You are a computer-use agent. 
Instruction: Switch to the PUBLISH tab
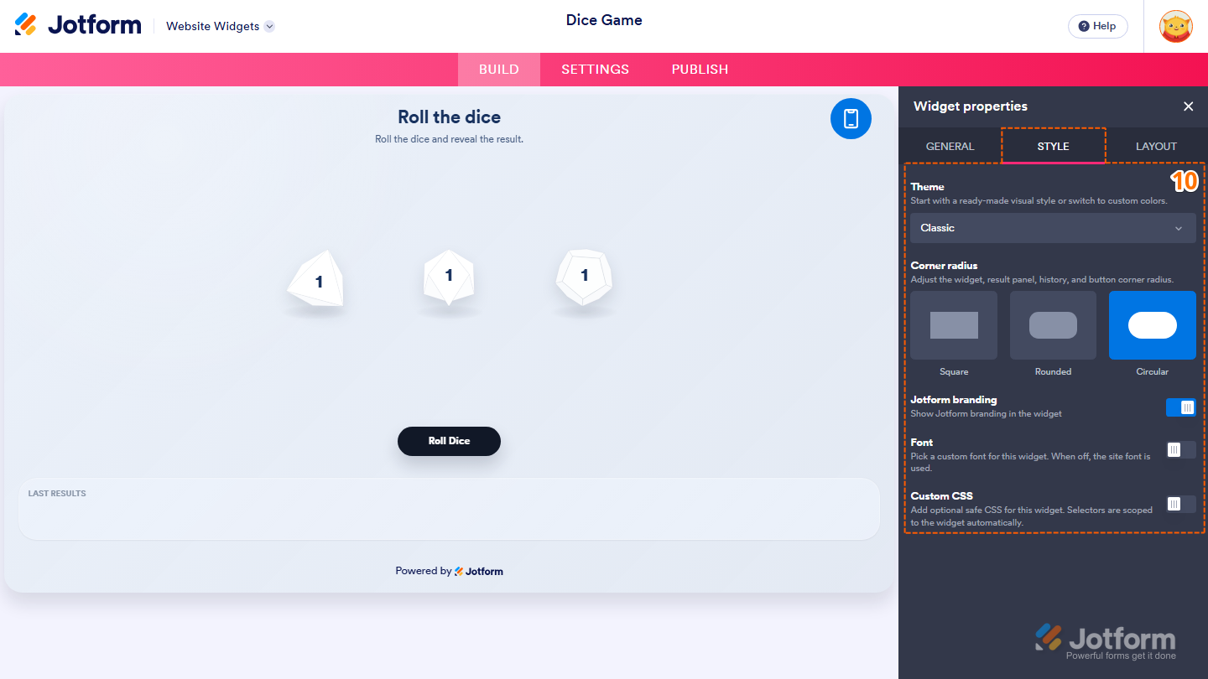tap(700, 70)
